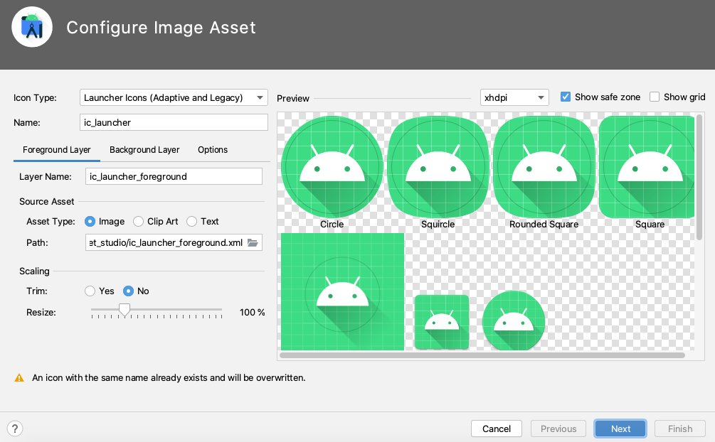Click the Layer Name input field
The height and width of the screenshot is (442, 715).
click(174, 176)
